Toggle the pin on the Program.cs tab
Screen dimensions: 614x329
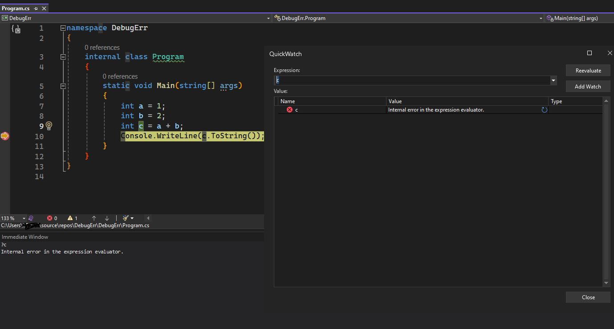[36, 8]
